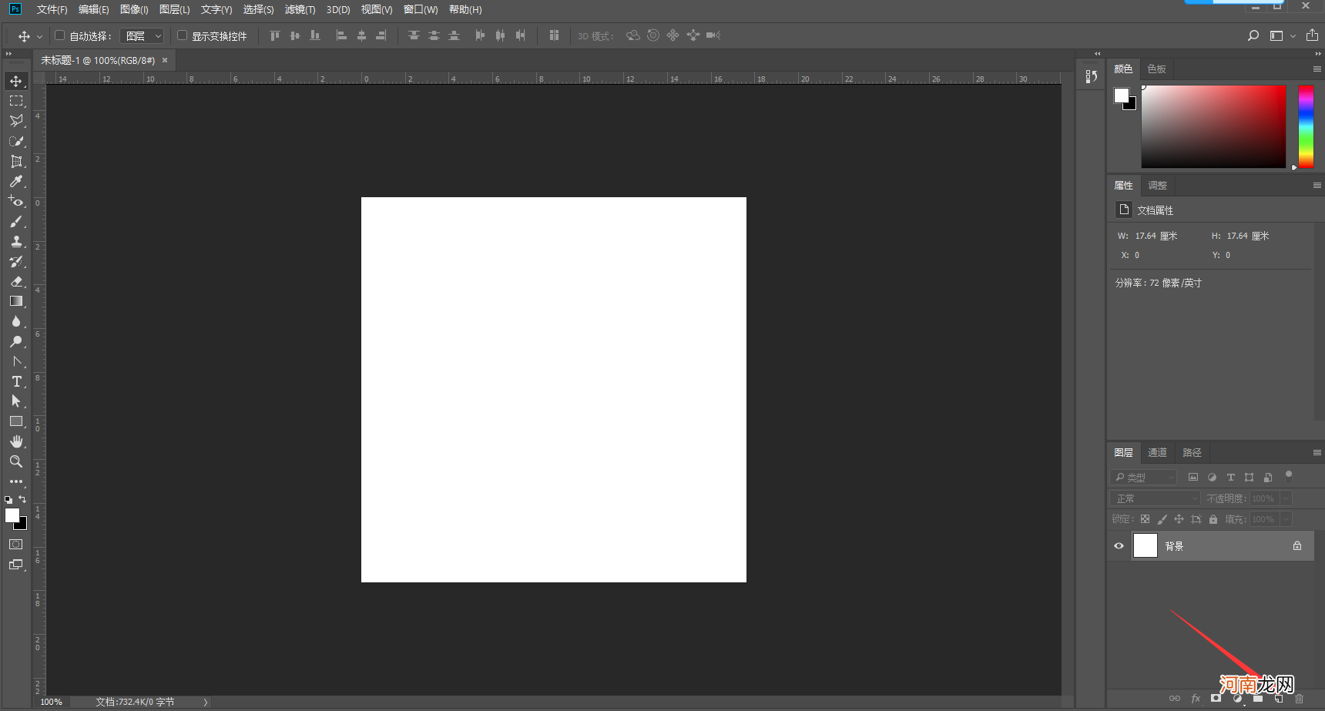
Task: Toggle the Auto-Select (自动选择) checkbox
Action: point(59,35)
